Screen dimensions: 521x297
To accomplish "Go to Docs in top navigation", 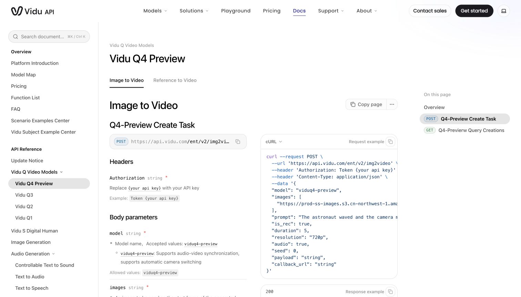I will (299, 11).
